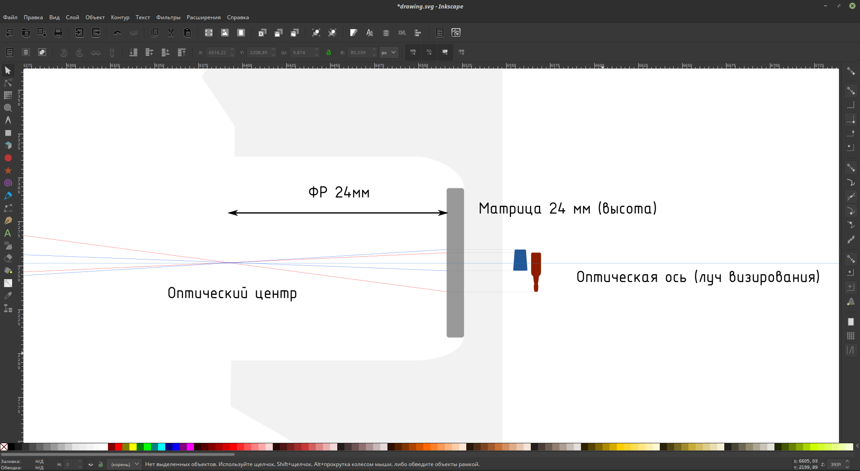The height and width of the screenshot is (471, 860).
Task: Open the Расширения menu
Action: (x=203, y=17)
